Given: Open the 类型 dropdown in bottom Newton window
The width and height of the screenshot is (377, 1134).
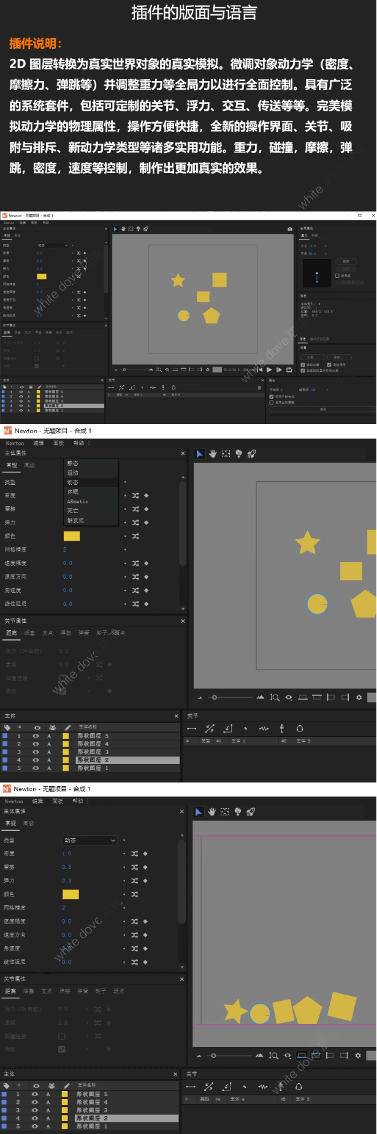Looking at the screenshot, I should [x=89, y=840].
